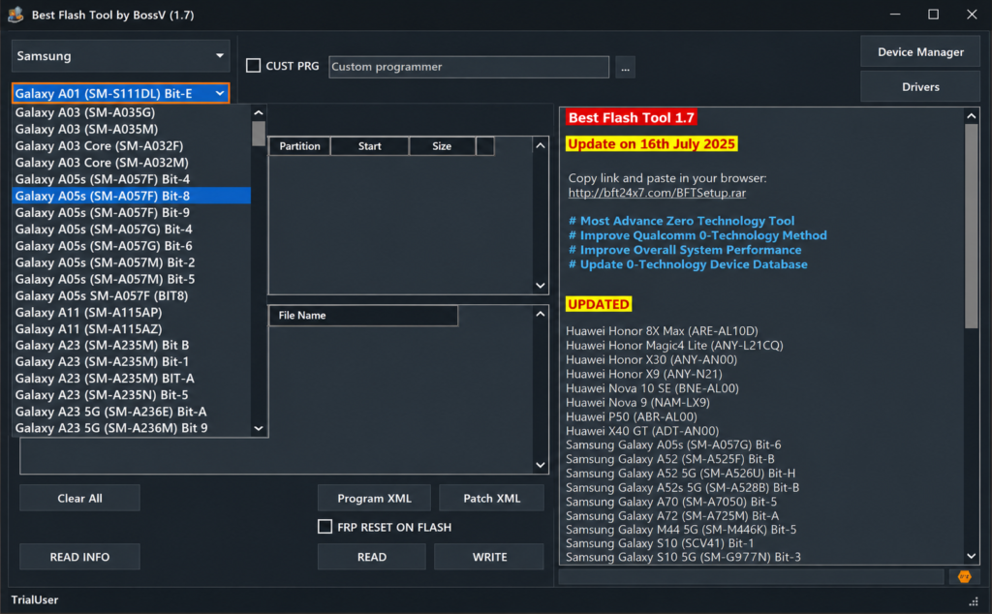Viewport: 992px width, 614px height.
Task: Click Samsung Galaxy A70 (SM-A7050) Bit-5 text
Action: tap(671, 502)
